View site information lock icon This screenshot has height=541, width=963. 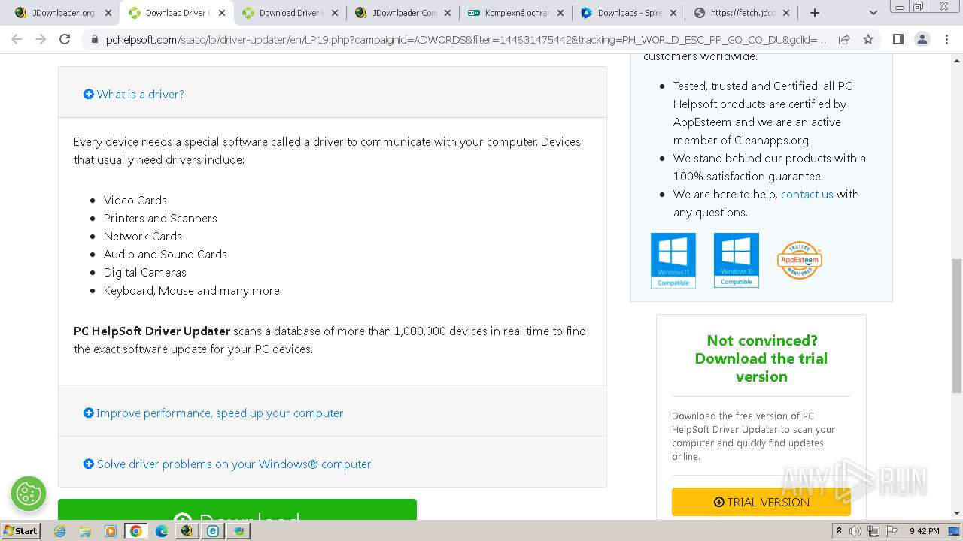pyautogui.click(x=94, y=39)
